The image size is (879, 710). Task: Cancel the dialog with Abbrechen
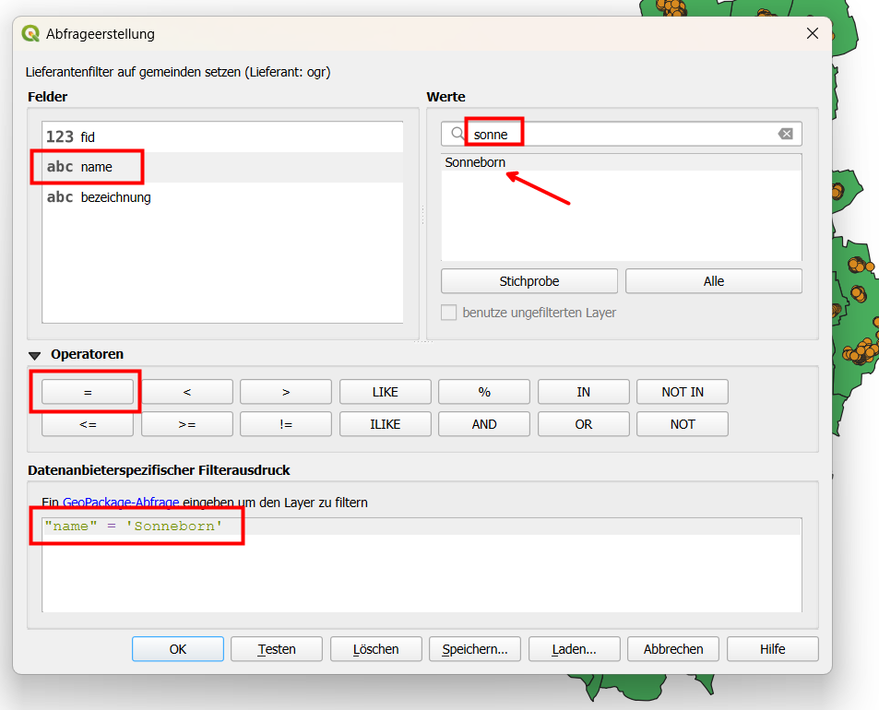(673, 649)
